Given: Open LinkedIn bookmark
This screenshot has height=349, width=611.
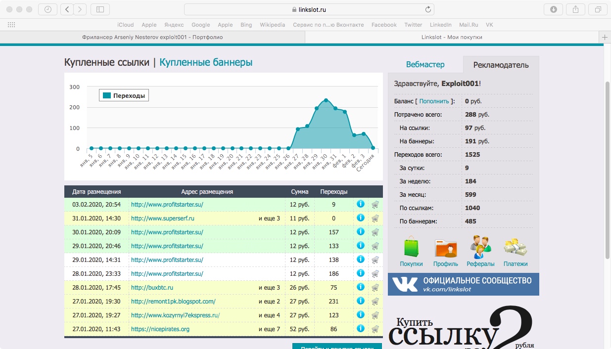Looking at the screenshot, I should click(440, 25).
